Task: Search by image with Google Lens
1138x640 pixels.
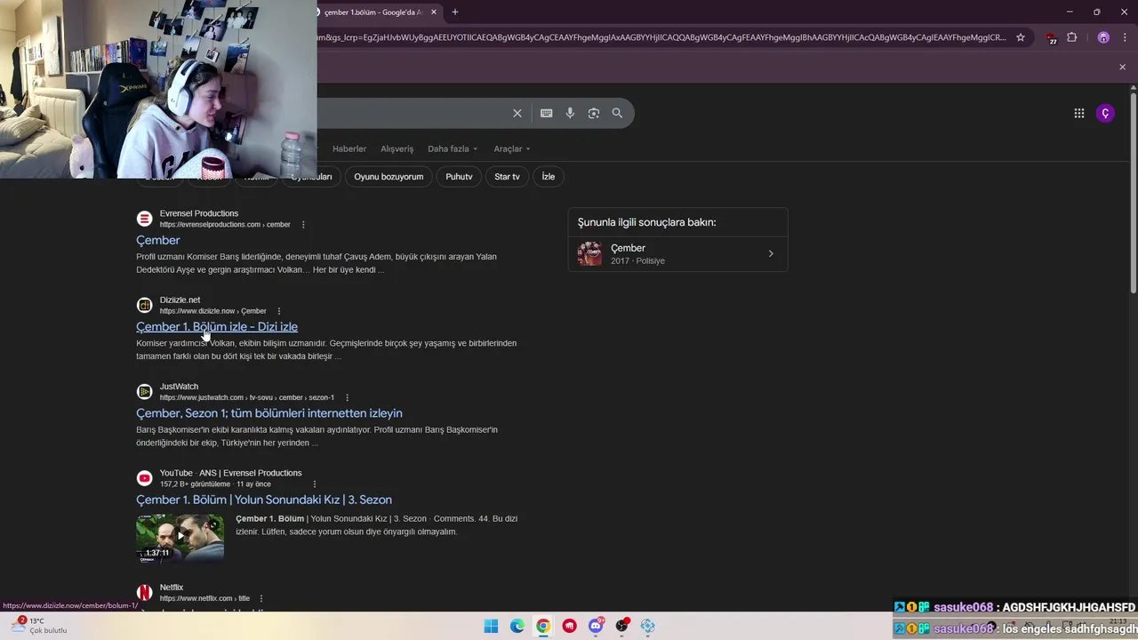Action: (594, 113)
